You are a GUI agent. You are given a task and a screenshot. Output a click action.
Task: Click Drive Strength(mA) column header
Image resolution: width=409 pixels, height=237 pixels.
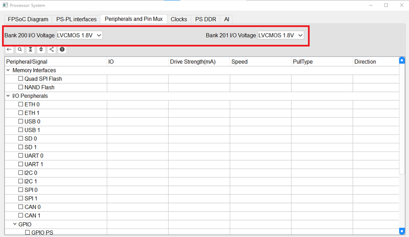199,61
